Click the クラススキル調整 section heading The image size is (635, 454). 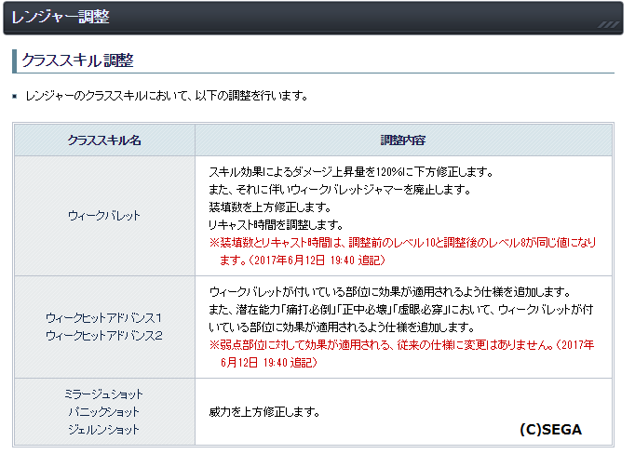[77, 60]
